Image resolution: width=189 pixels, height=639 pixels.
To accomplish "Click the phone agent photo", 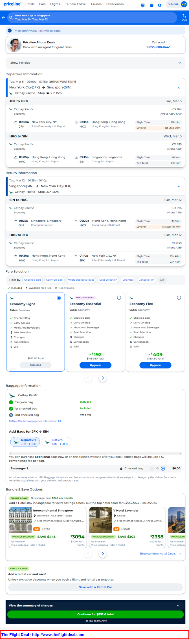I will click(15, 45).
